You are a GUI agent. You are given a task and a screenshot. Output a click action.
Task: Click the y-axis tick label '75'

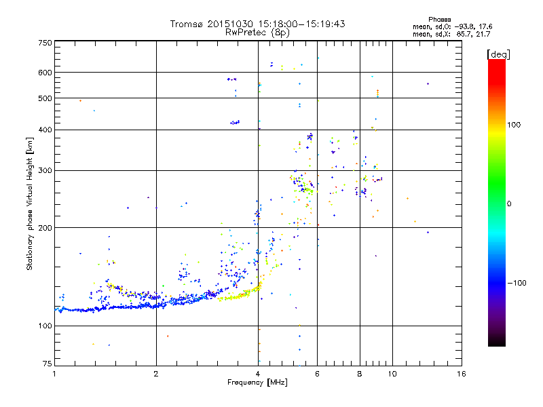[48, 364]
